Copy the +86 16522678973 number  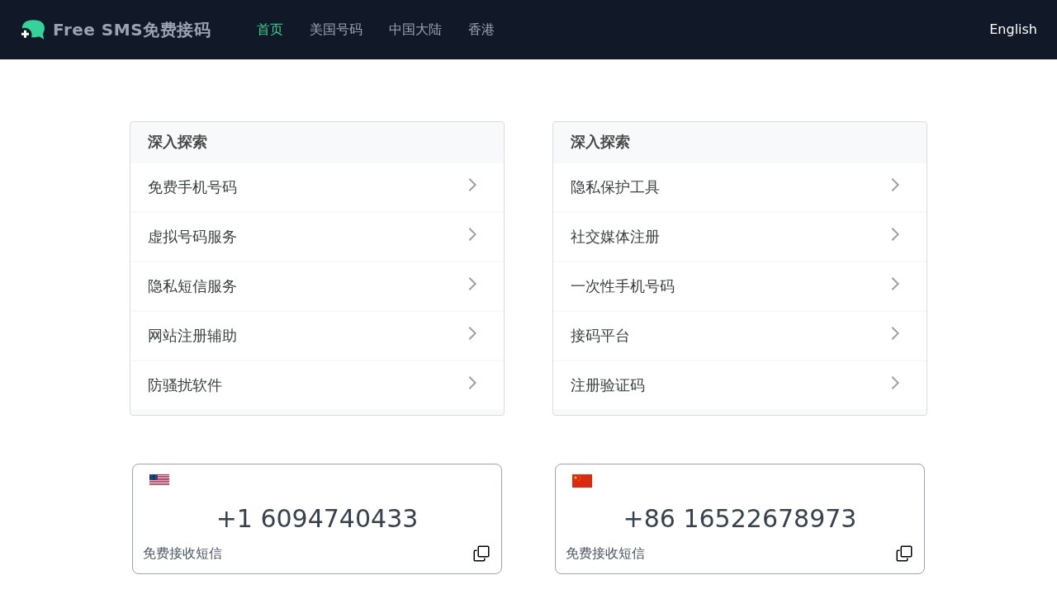(x=904, y=554)
